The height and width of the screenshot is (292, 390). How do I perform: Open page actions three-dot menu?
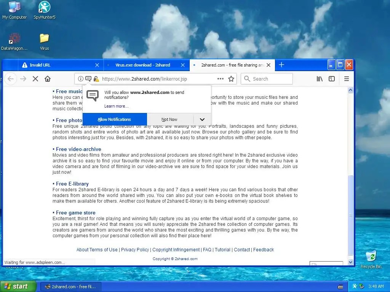tap(221, 79)
